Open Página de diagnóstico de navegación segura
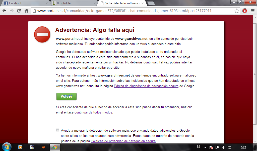The image size is (257, 151). (x=146, y=86)
